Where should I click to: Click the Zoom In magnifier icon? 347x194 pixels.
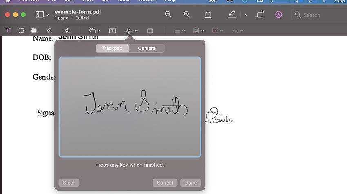[187, 14]
